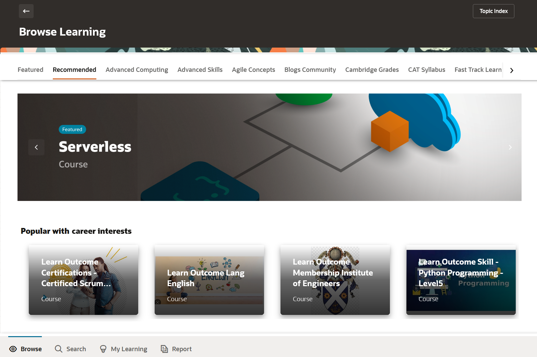
Task: Go to the Agile Concepts tab
Action: coord(253,70)
